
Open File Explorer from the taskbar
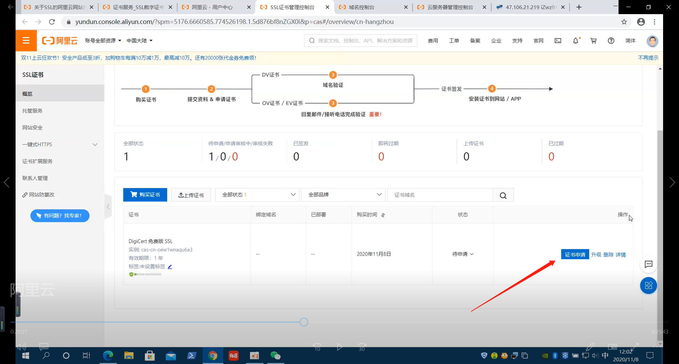coord(129,356)
